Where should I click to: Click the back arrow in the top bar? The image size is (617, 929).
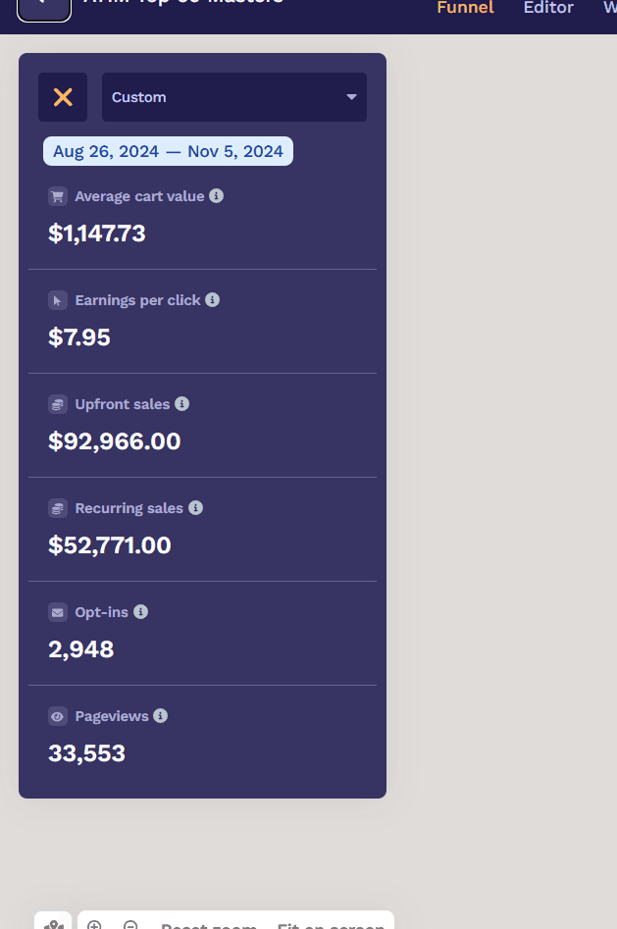click(x=43, y=8)
